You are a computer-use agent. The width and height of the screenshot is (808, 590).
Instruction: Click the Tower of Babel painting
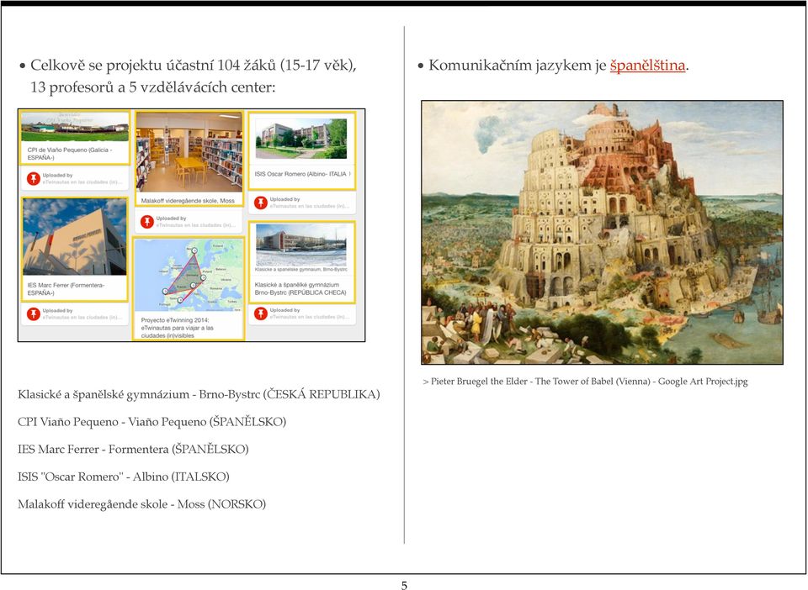(602, 233)
